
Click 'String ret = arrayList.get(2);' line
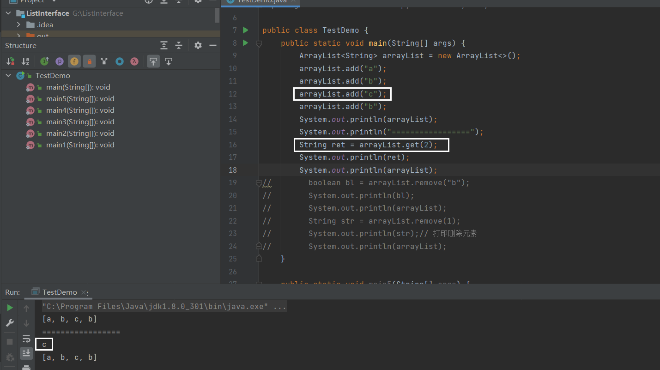pyautogui.click(x=368, y=145)
